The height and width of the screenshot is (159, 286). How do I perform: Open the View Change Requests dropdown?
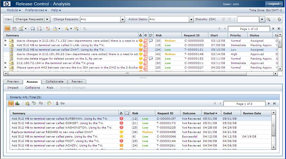click(47, 19)
